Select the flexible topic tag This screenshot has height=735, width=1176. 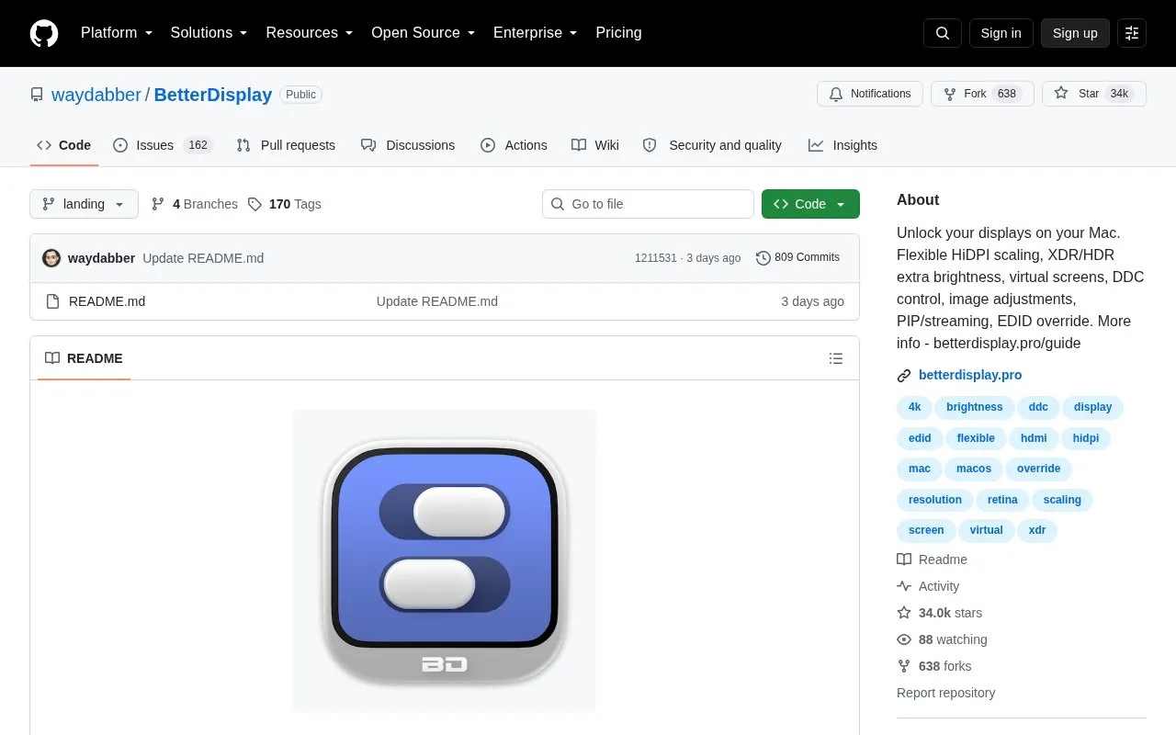pos(976,438)
